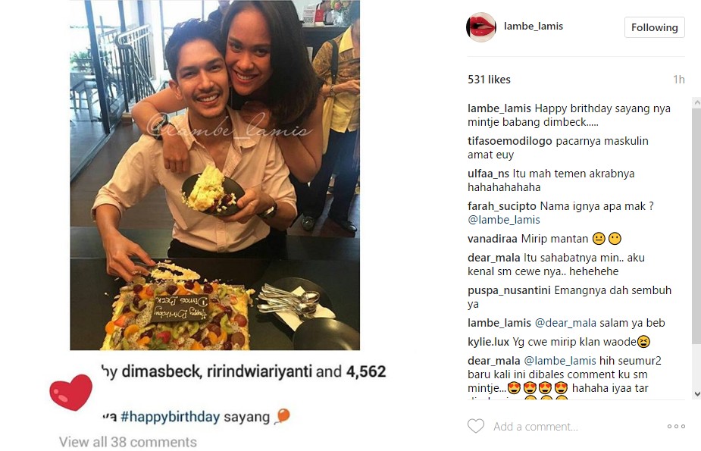Open puspa_nusantini commenter profile
The image size is (701, 451).
(509, 290)
